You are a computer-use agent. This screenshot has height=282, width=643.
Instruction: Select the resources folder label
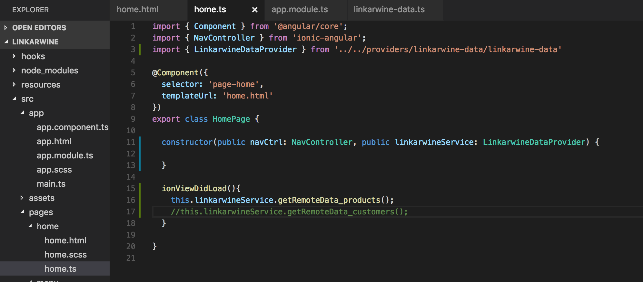pos(41,85)
